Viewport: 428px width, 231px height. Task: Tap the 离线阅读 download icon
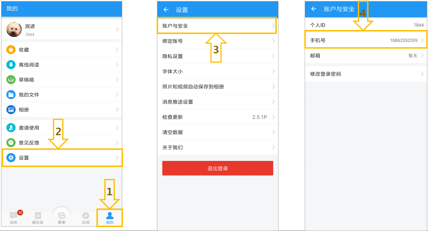(x=11, y=65)
